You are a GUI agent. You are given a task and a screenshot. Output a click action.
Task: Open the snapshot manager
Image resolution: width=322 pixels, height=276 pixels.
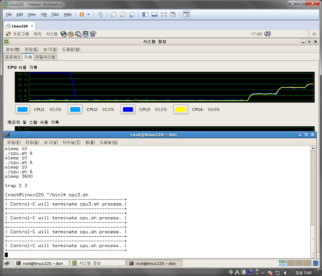[132, 15]
